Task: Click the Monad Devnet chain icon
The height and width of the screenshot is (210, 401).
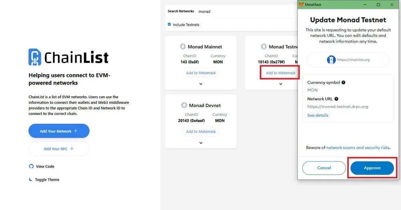Action: coord(184,105)
